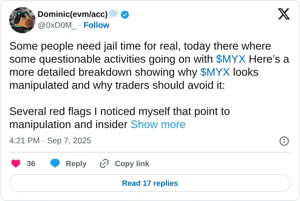
Task: Open the first $MYX cashtag link
Action: tap(231, 59)
